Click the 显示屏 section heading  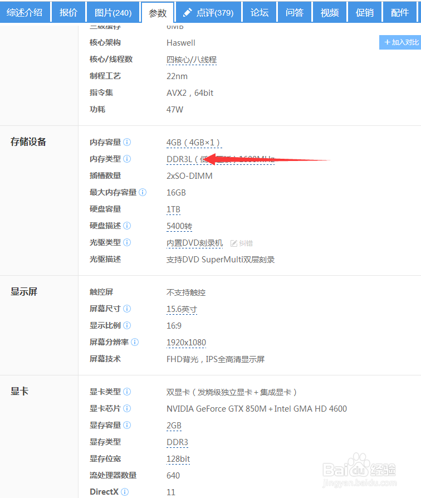[x=24, y=291]
